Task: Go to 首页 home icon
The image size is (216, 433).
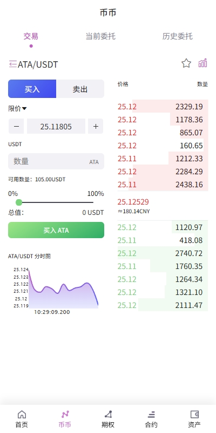Action: click(x=22, y=414)
